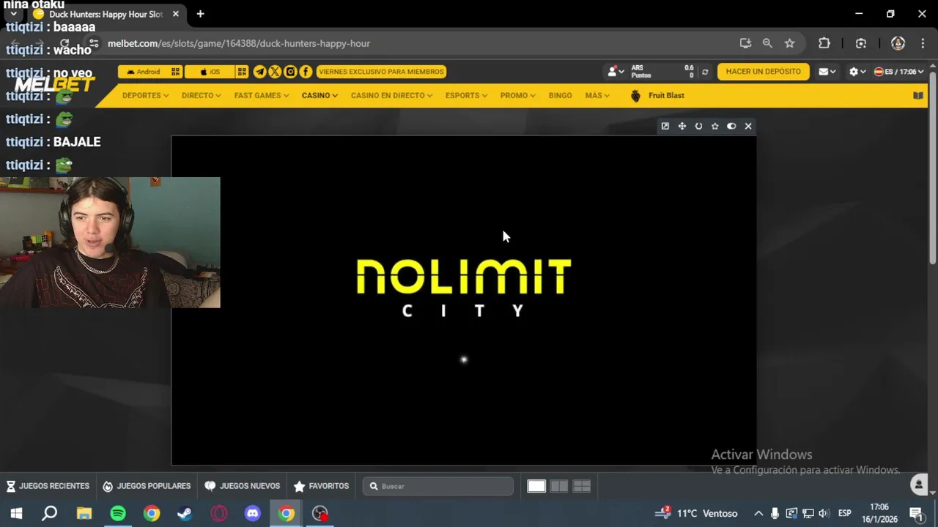This screenshot has height=527, width=938.
Task: Switch to JUEGOS RECIENTES tab
Action: click(x=48, y=486)
